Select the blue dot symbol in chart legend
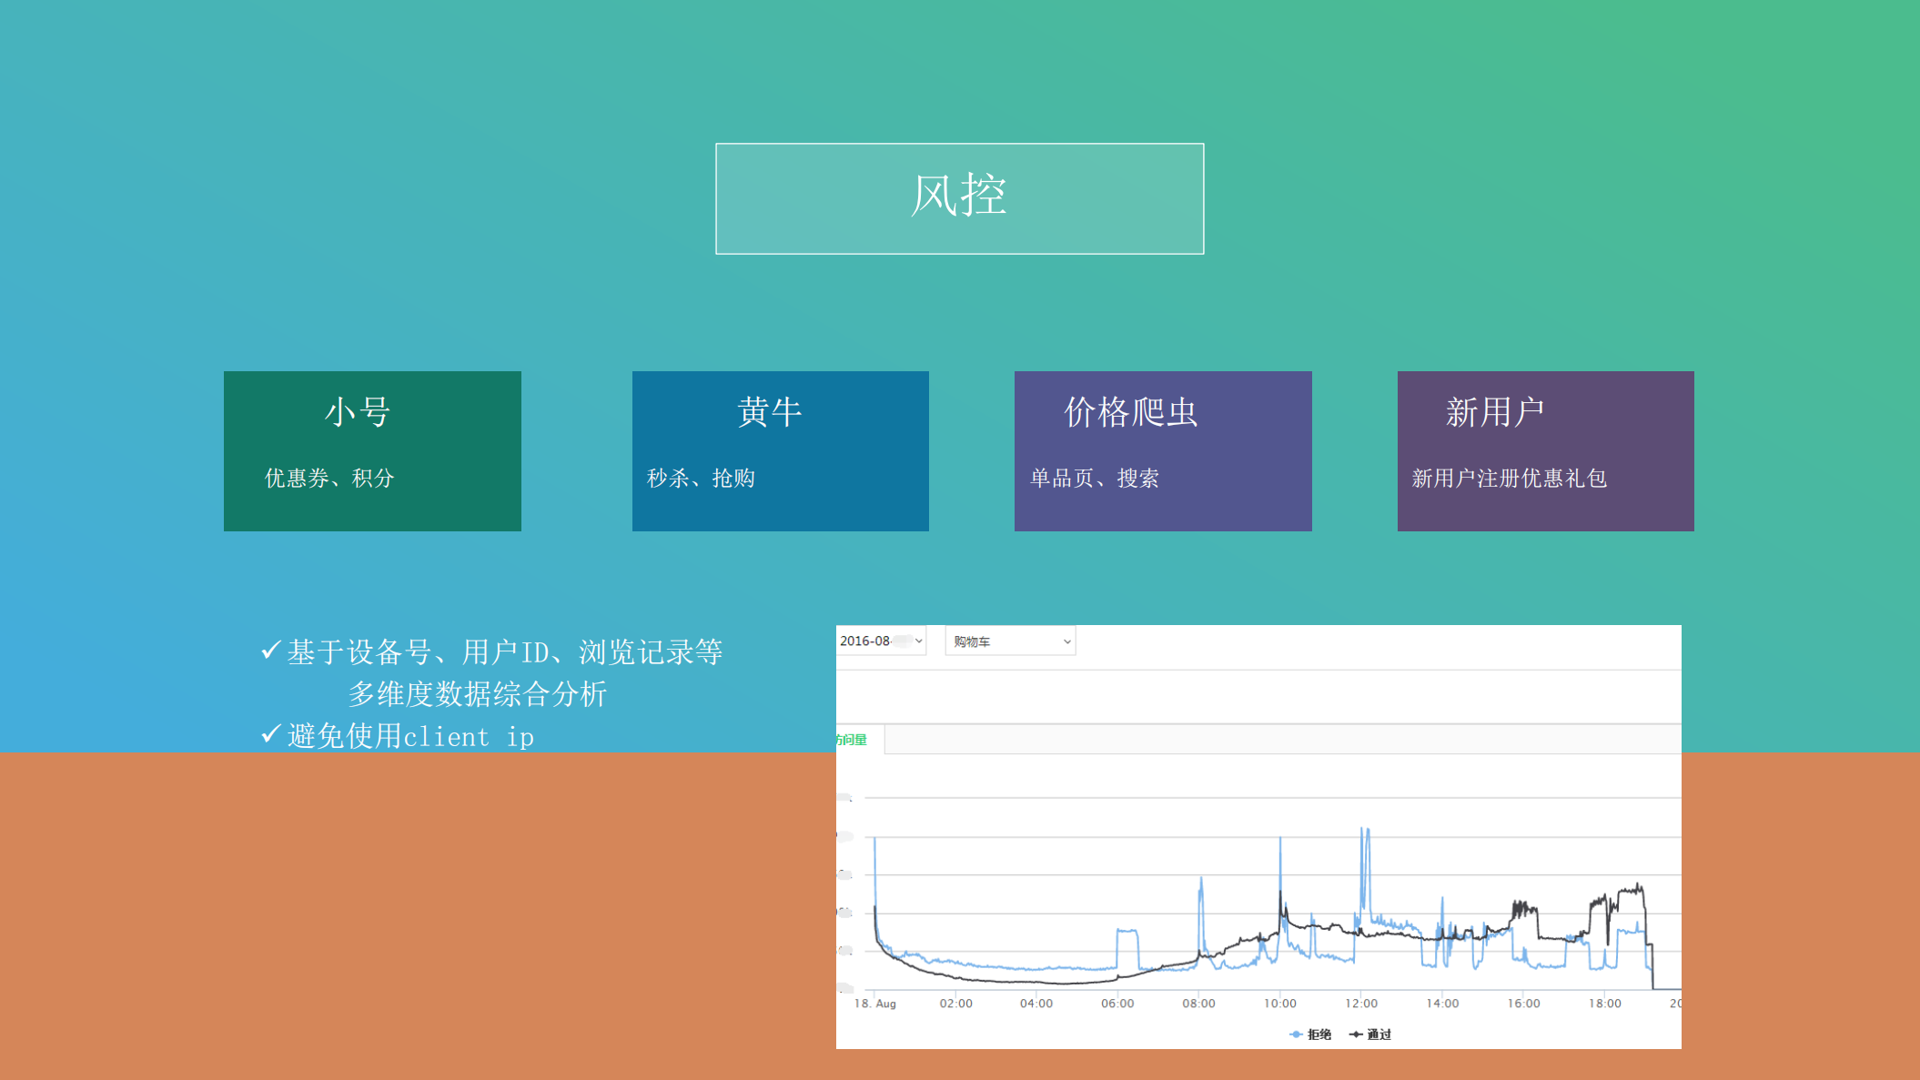The image size is (1920, 1080). [x=1296, y=1034]
